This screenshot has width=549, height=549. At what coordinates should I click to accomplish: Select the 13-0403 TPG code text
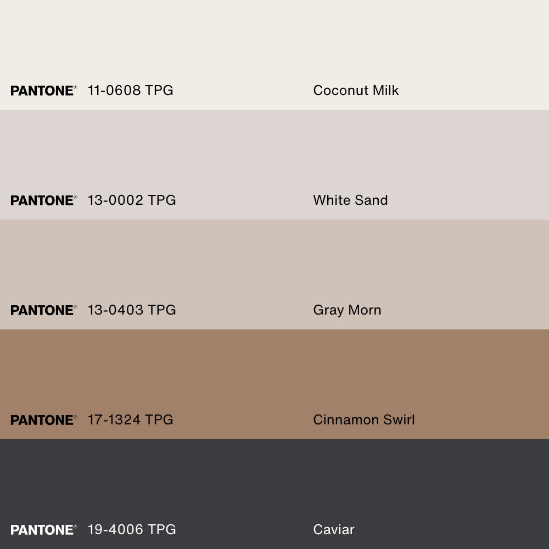(x=132, y=310)
